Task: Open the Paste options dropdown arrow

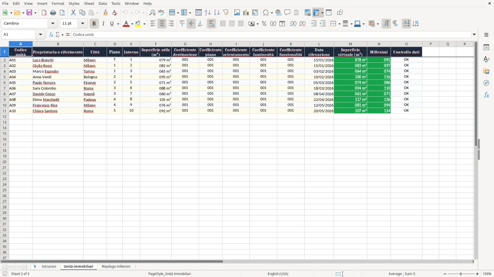Action: [x=97, y=13]
